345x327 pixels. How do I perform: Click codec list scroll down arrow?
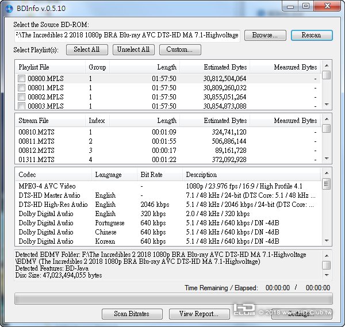(x=327, y=241)
